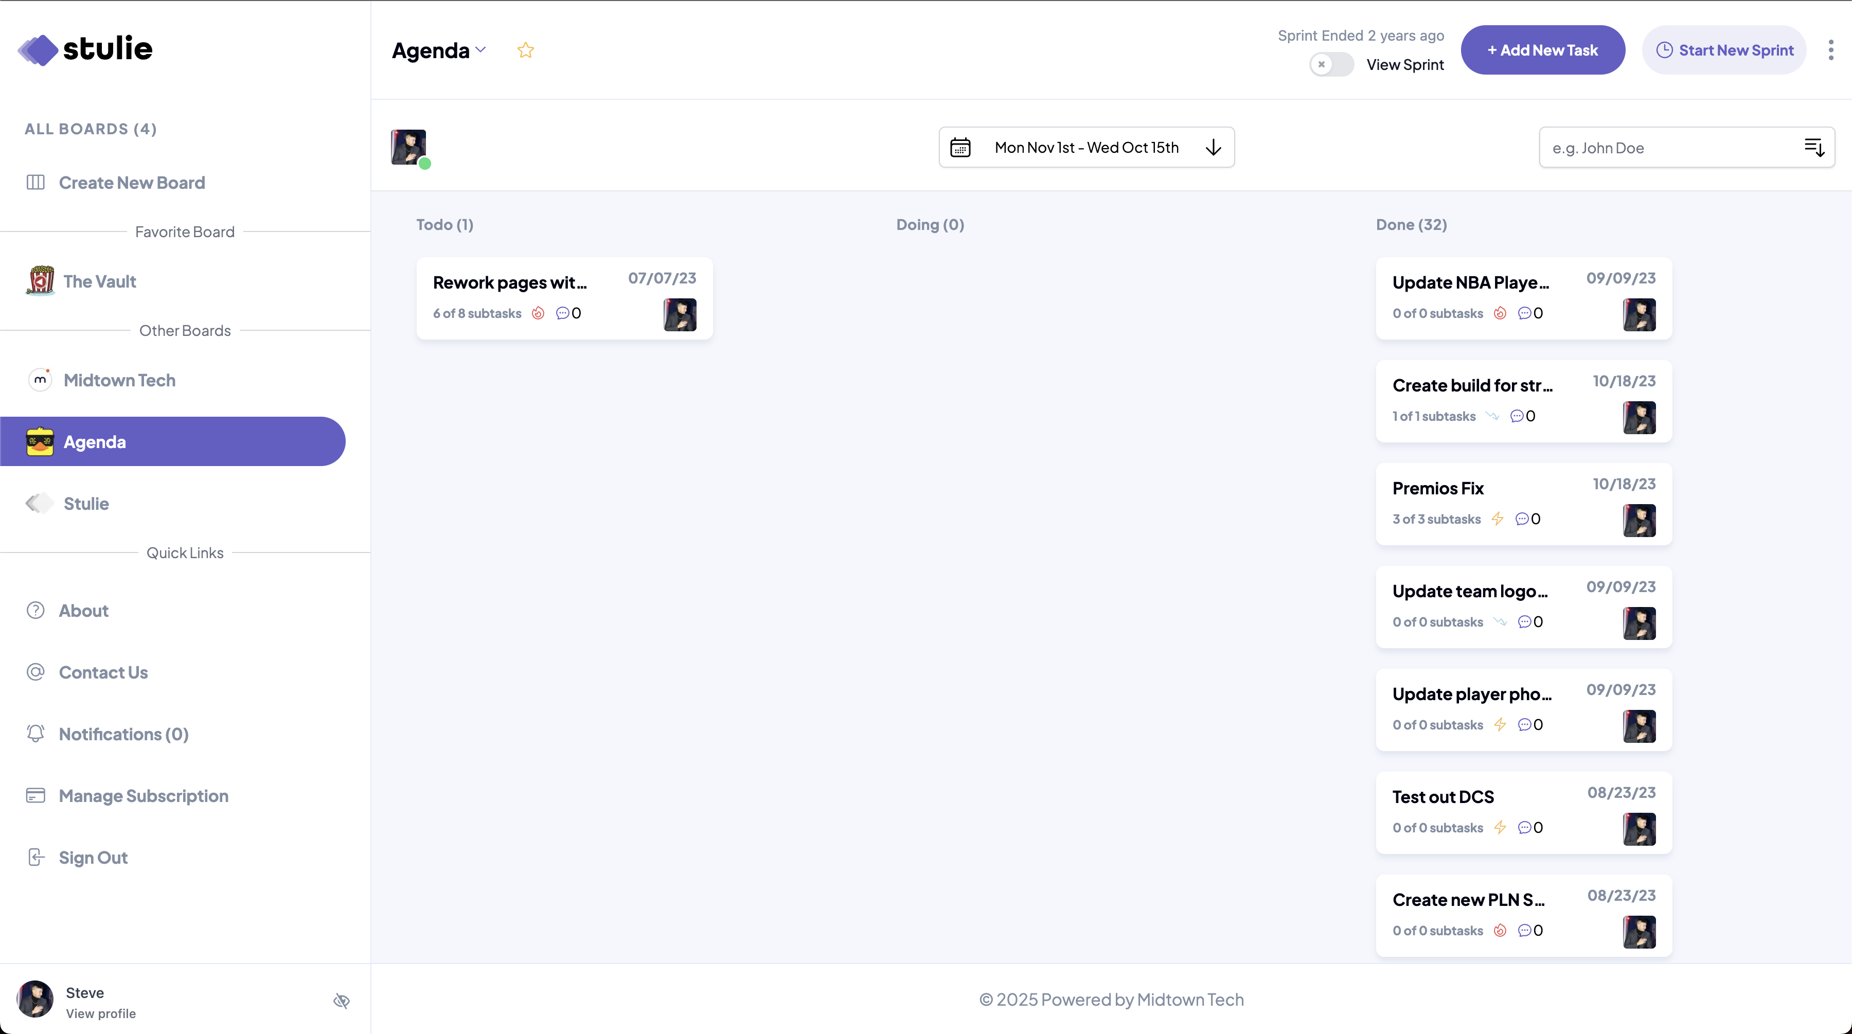The image size is (1852, 1034).
Task: Click the comment icon on Premios Fix task
Action: coord(1521,519)
